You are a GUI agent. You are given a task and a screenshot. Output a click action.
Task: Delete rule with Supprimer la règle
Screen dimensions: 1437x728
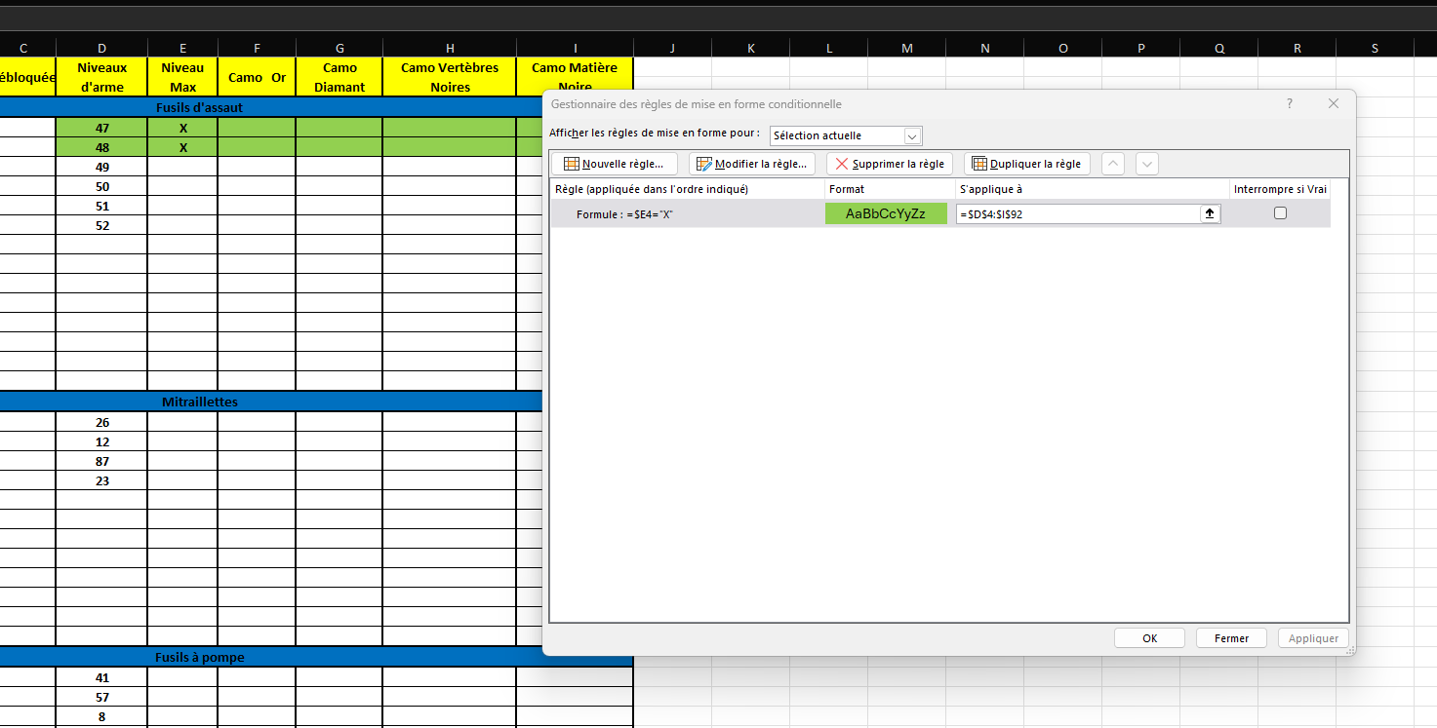(889, 164)
